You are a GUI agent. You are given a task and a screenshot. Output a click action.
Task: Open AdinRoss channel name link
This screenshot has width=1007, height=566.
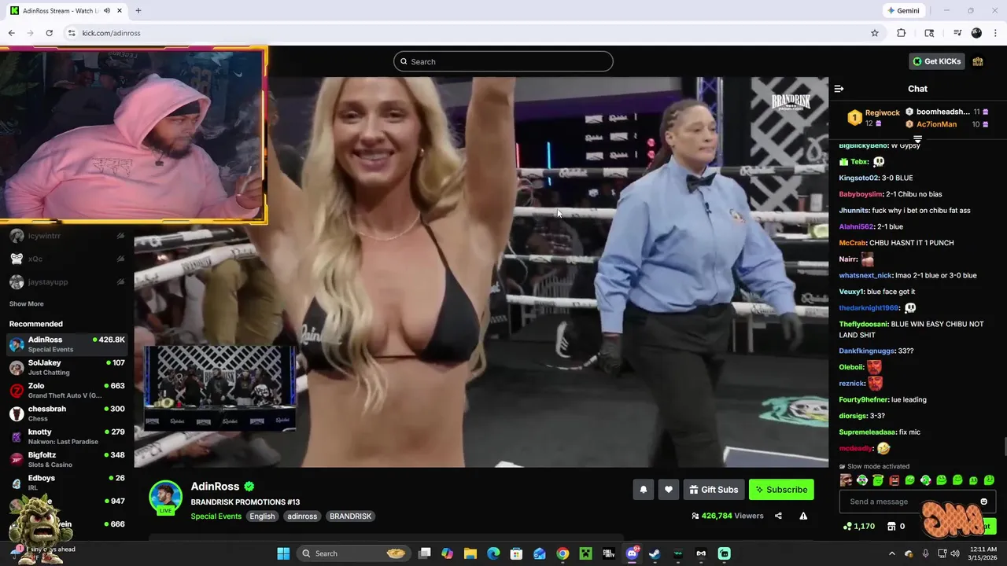click(215, 487)
